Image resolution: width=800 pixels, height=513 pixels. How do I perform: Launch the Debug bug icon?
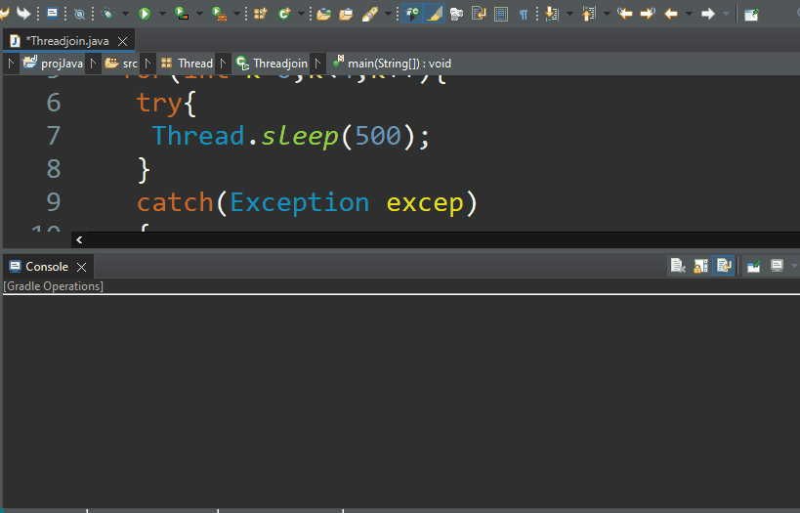pyautogui.click(x=108, y=14)
